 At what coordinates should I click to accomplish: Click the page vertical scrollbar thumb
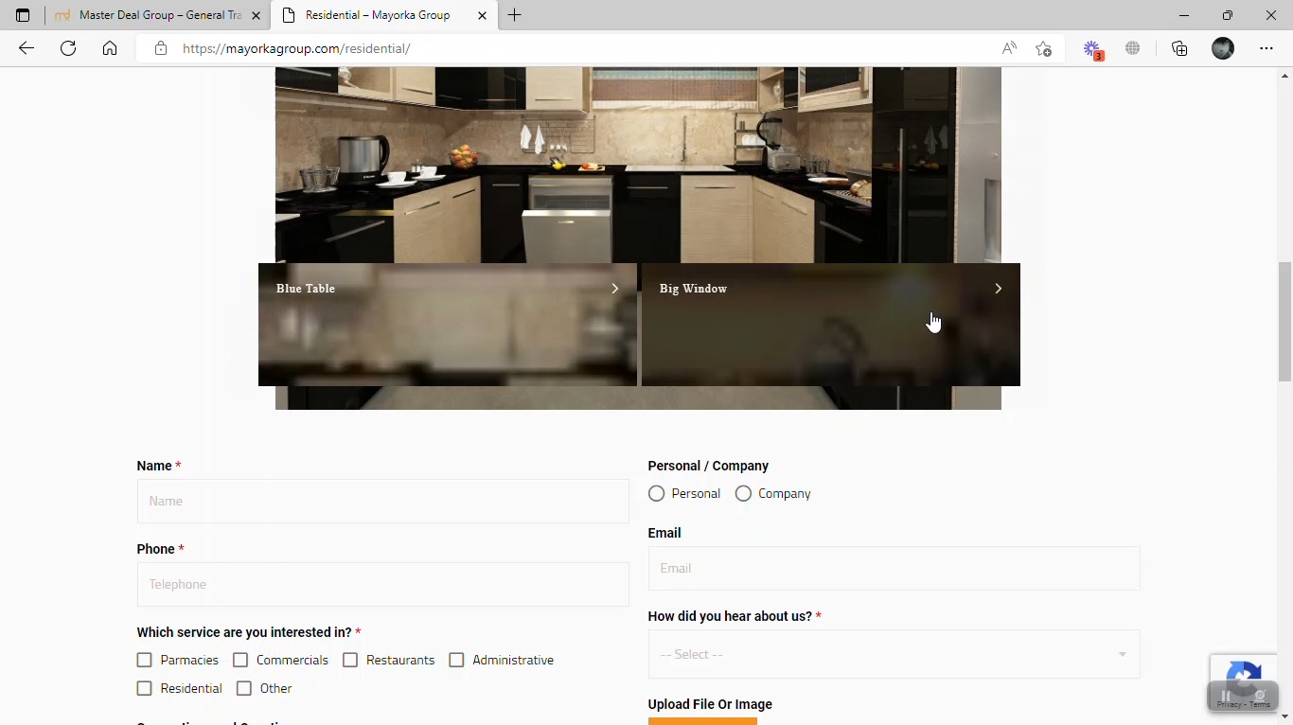1285,322
